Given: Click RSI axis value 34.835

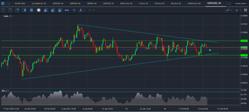Looking at the screenshot, I should [x=244, y=103].
